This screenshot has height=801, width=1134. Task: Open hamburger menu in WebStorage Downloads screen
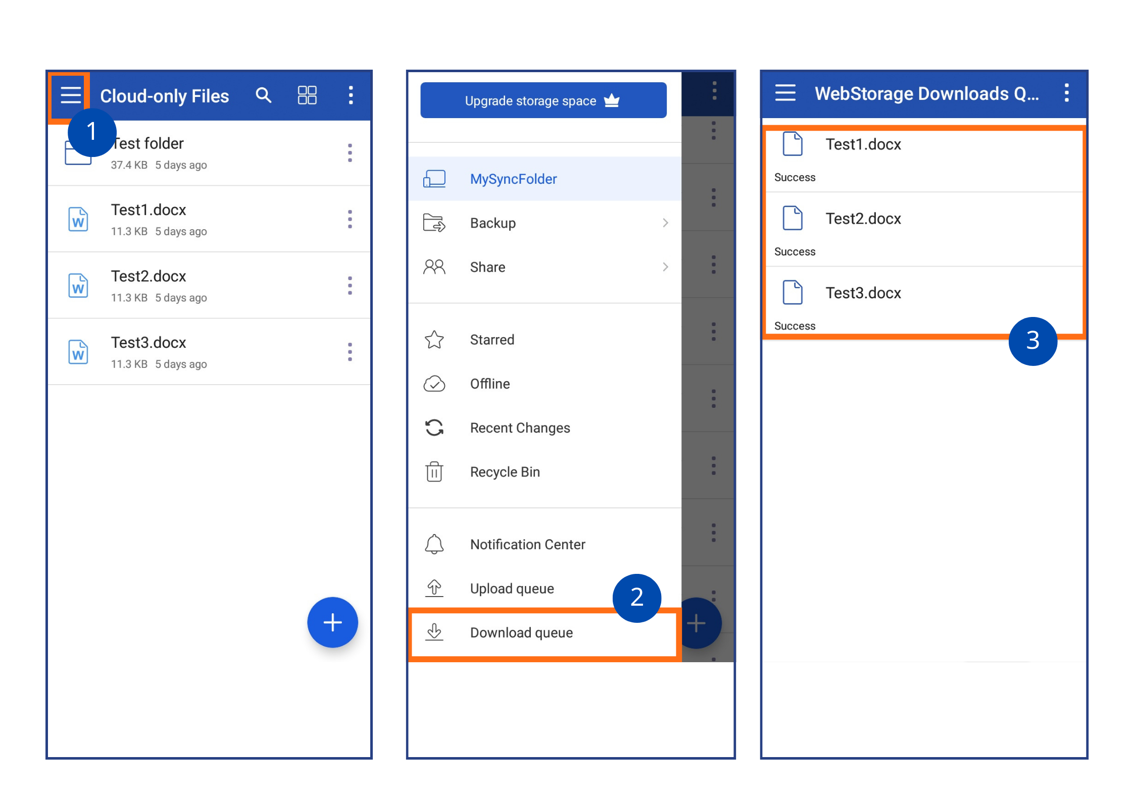[x=785, y=93]
